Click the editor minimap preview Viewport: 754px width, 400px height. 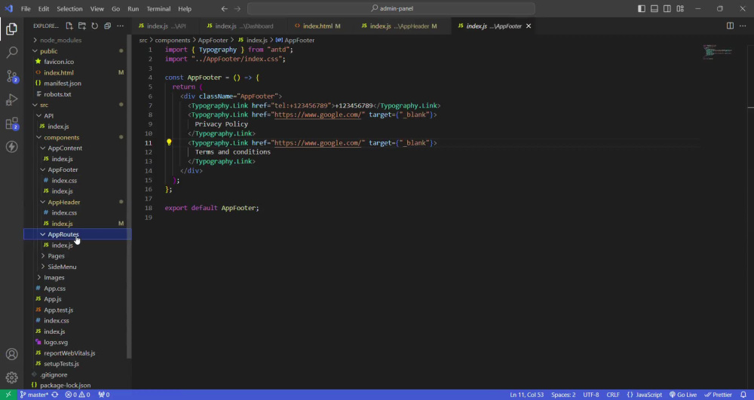pyautogui.click(x=718, y=51)
